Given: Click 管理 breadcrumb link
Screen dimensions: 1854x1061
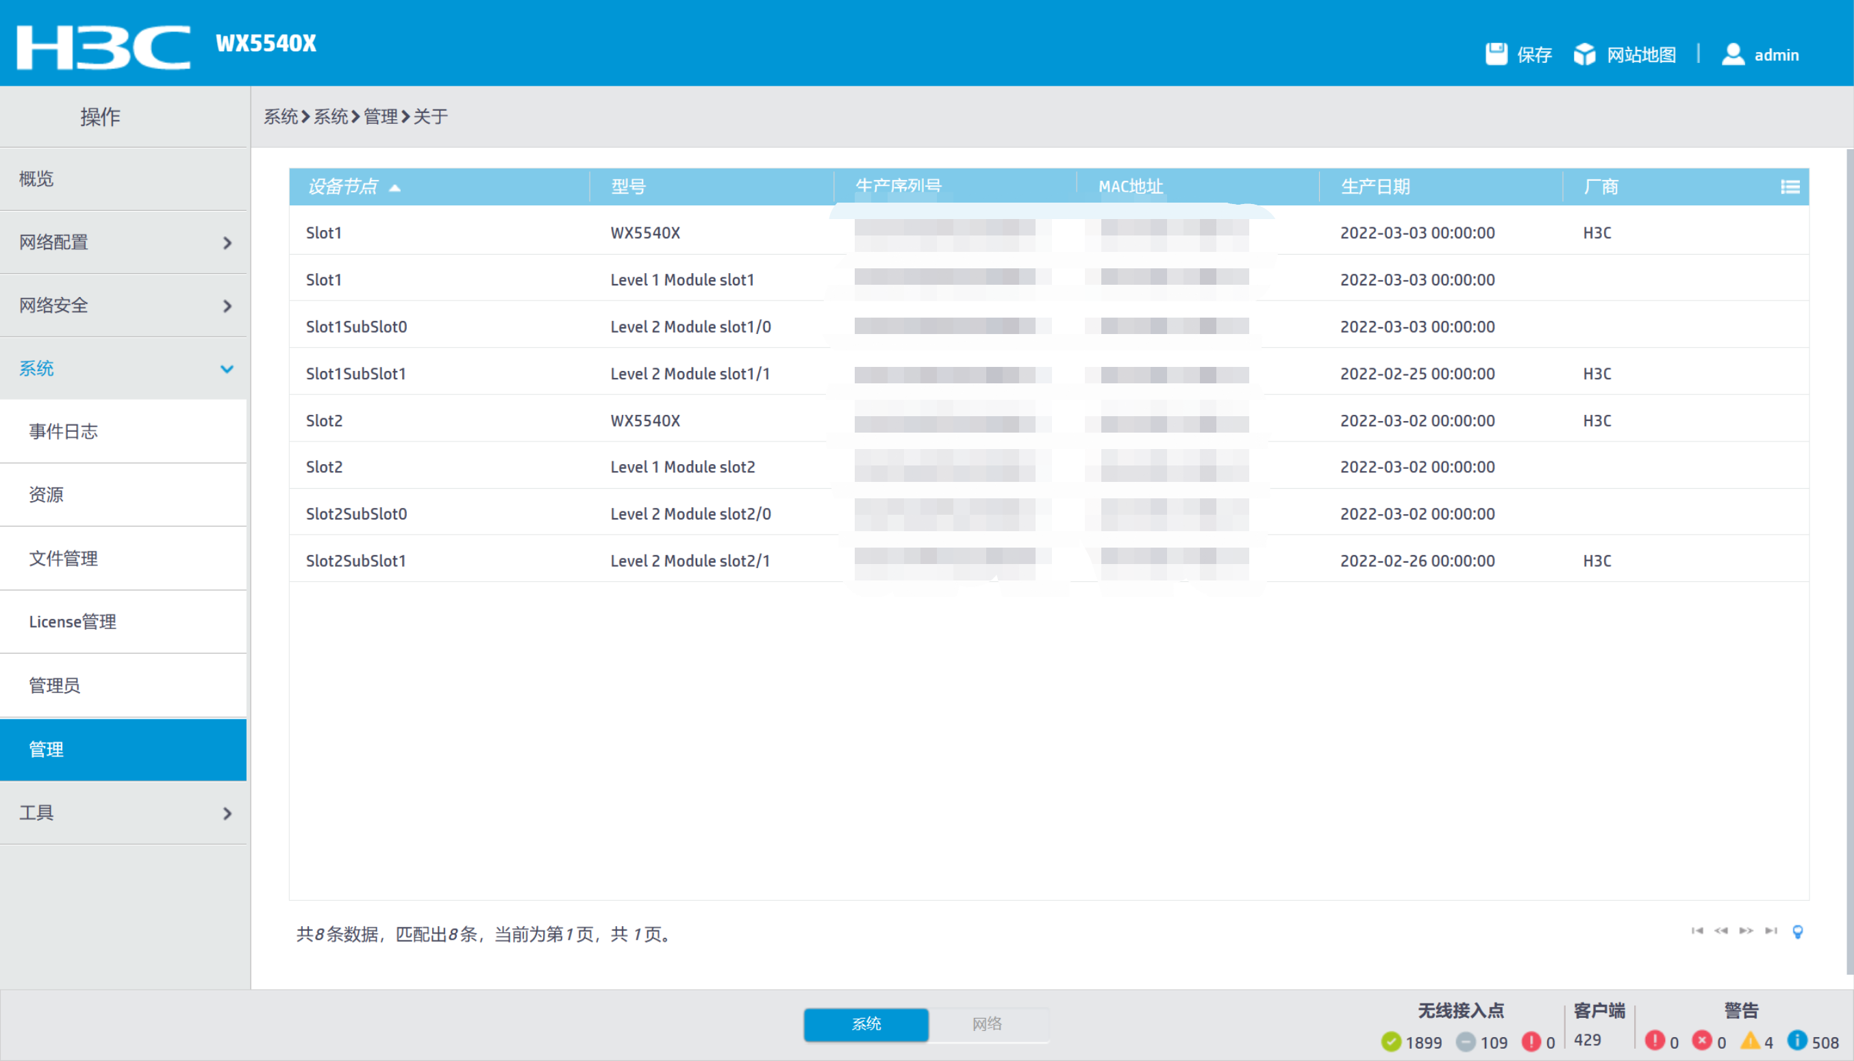Looking at the screenshot, I should point(381,116).
